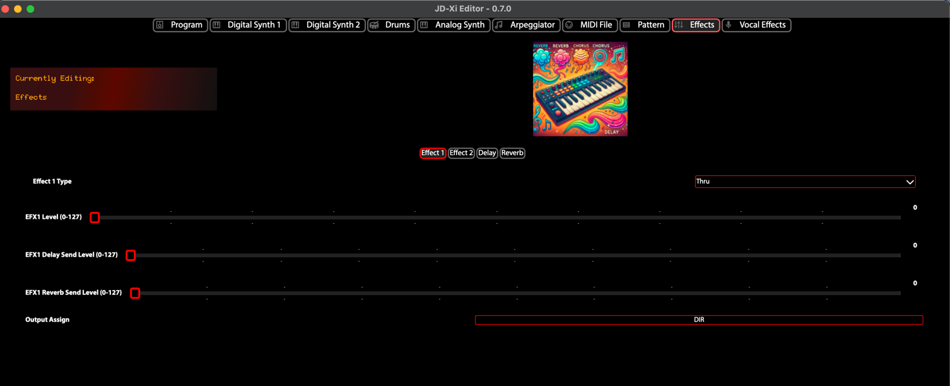Click the EFX1 Reverb Send Level slider handle
The height and width of the screenshot is (386, 950).
[x=135, y=293]
